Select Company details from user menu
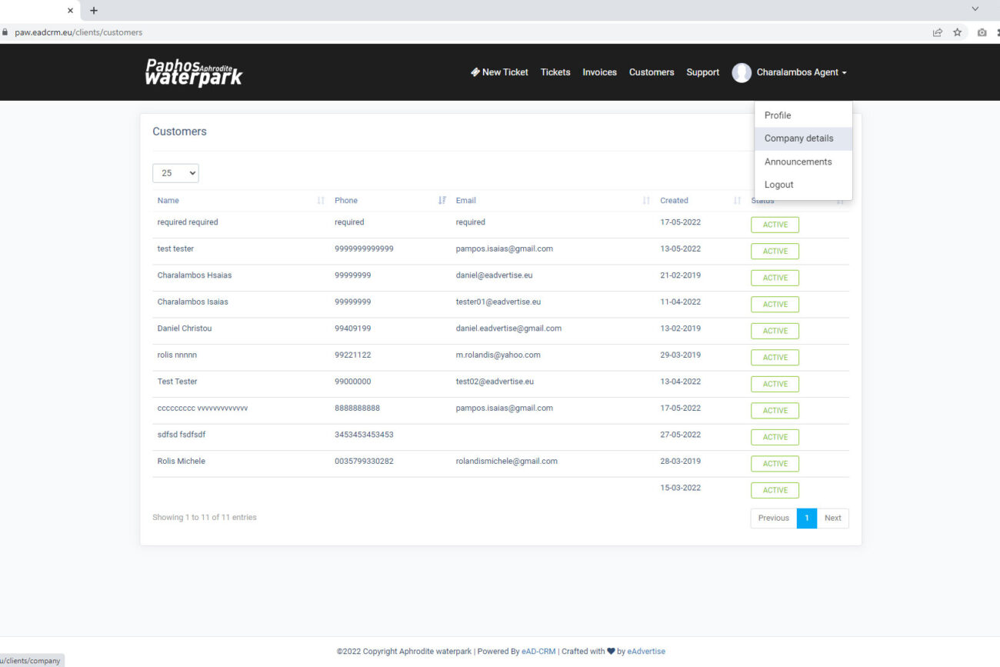Screen dimensions: 1000x667 [x=798, y=138]
